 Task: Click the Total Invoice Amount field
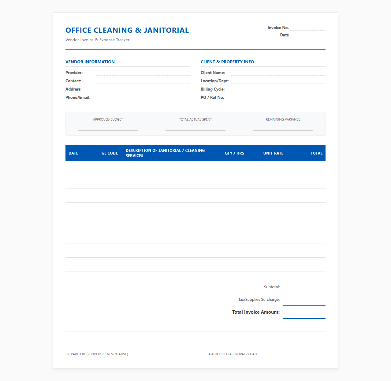tap(304, 312)
